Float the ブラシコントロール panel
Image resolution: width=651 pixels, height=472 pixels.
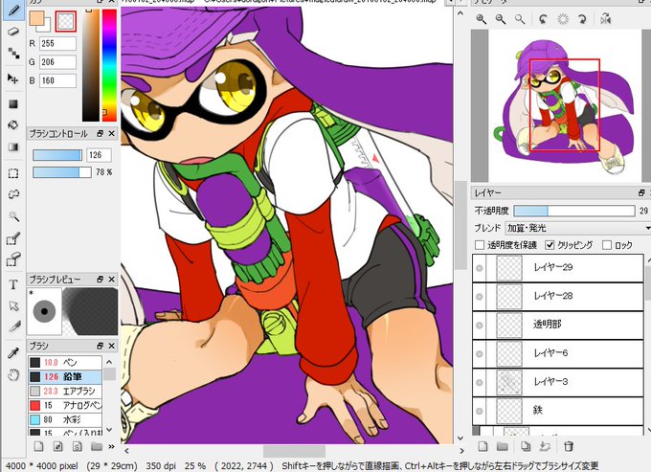101,134
